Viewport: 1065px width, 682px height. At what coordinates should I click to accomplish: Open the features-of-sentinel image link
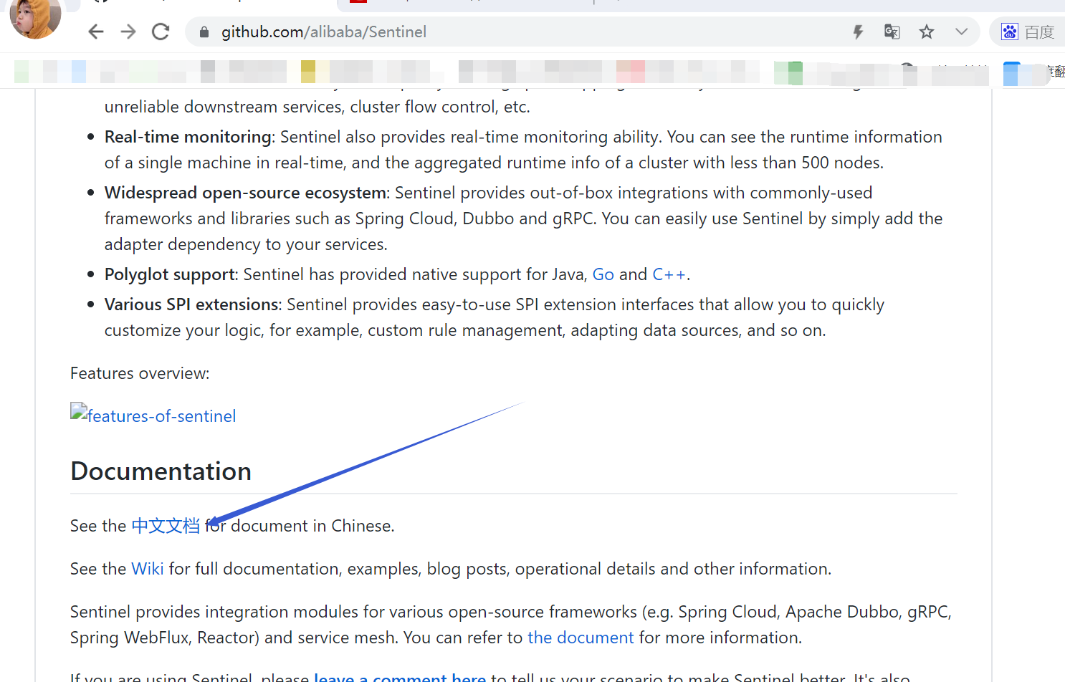coord(153,415)
